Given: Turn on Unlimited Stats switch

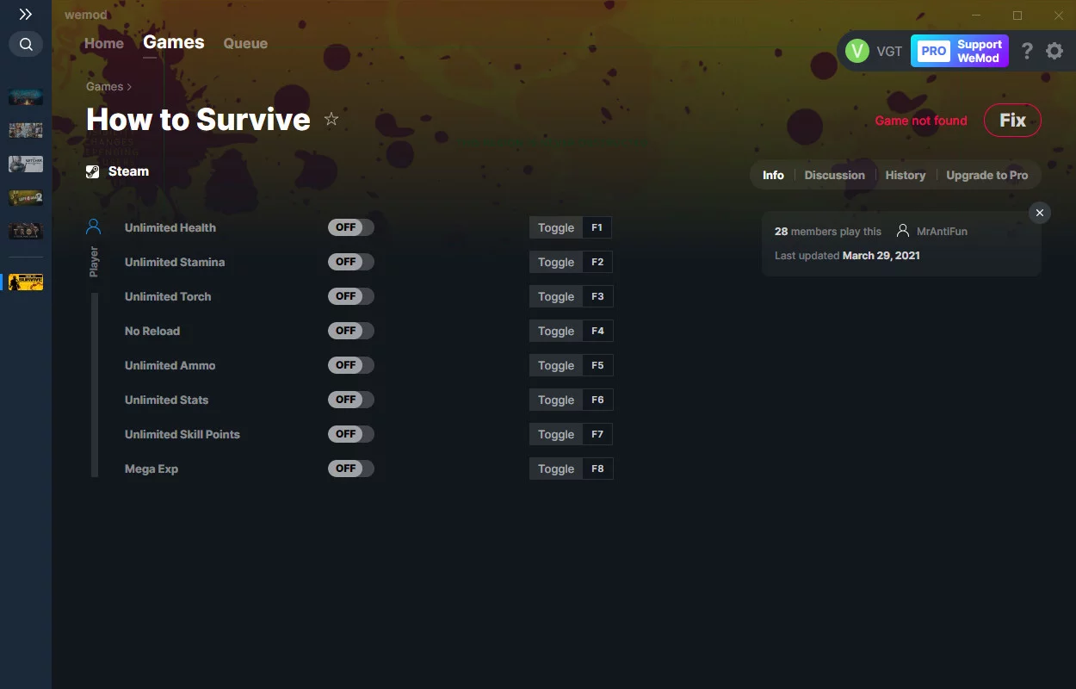Looking at the screenshot, I should [x=351, y=400].
